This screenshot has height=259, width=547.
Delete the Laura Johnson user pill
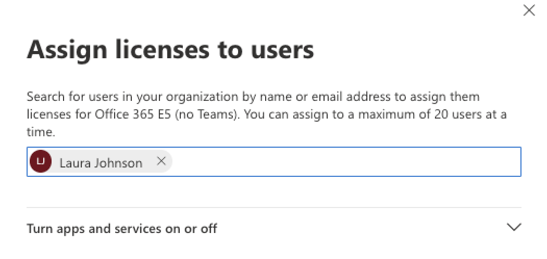coord(161,161)
